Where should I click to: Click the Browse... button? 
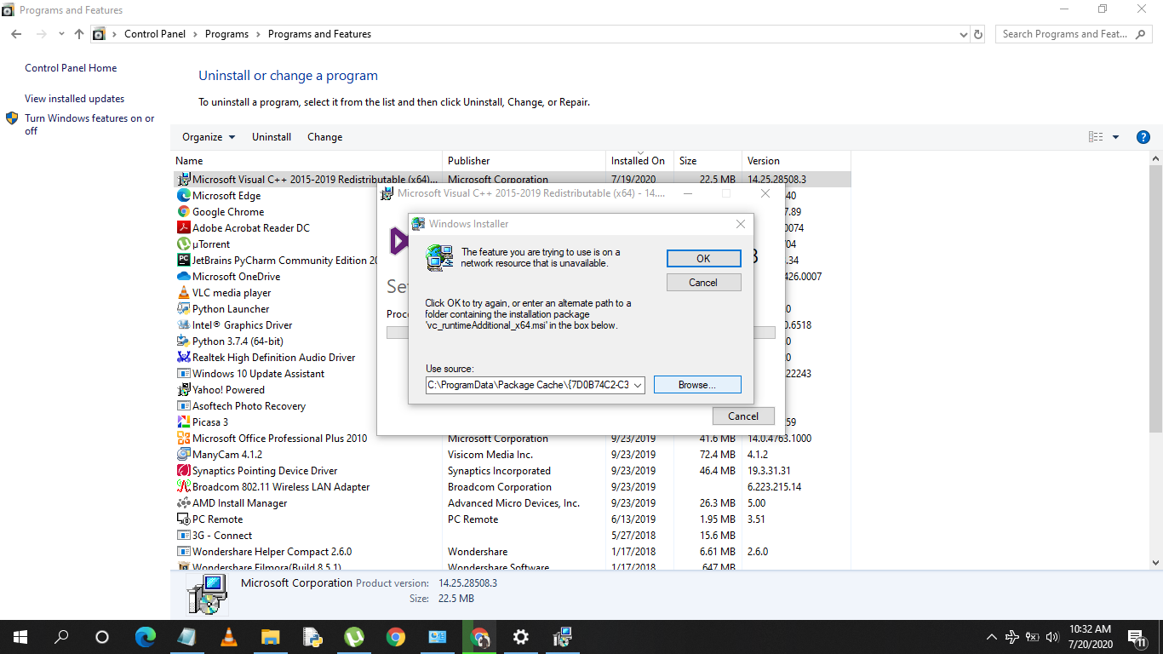697,385
